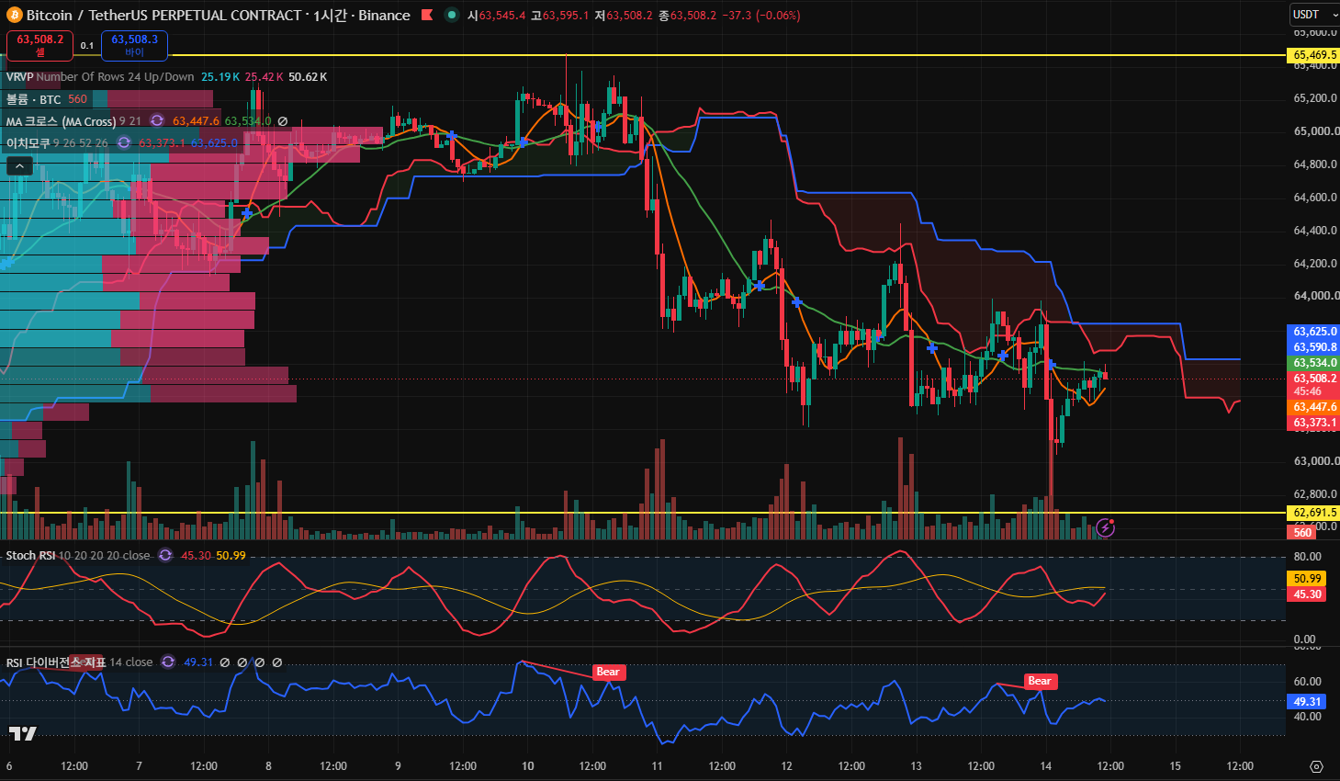Select the VRVP indicator legend title
1340x781 pixels.
tap(19, 77)
